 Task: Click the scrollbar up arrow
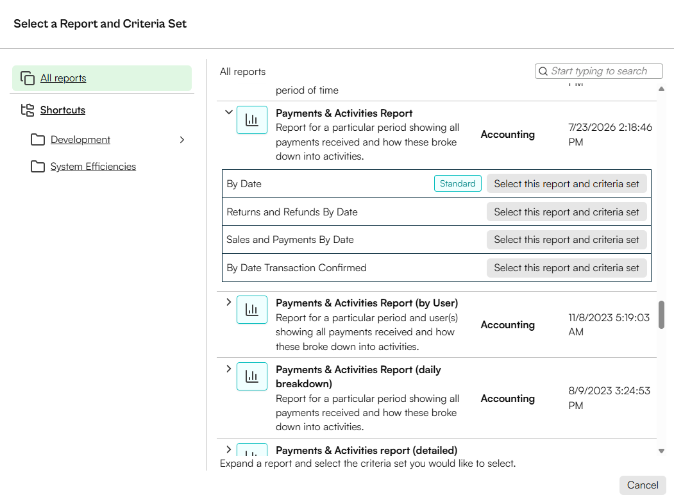click(662, 89)
